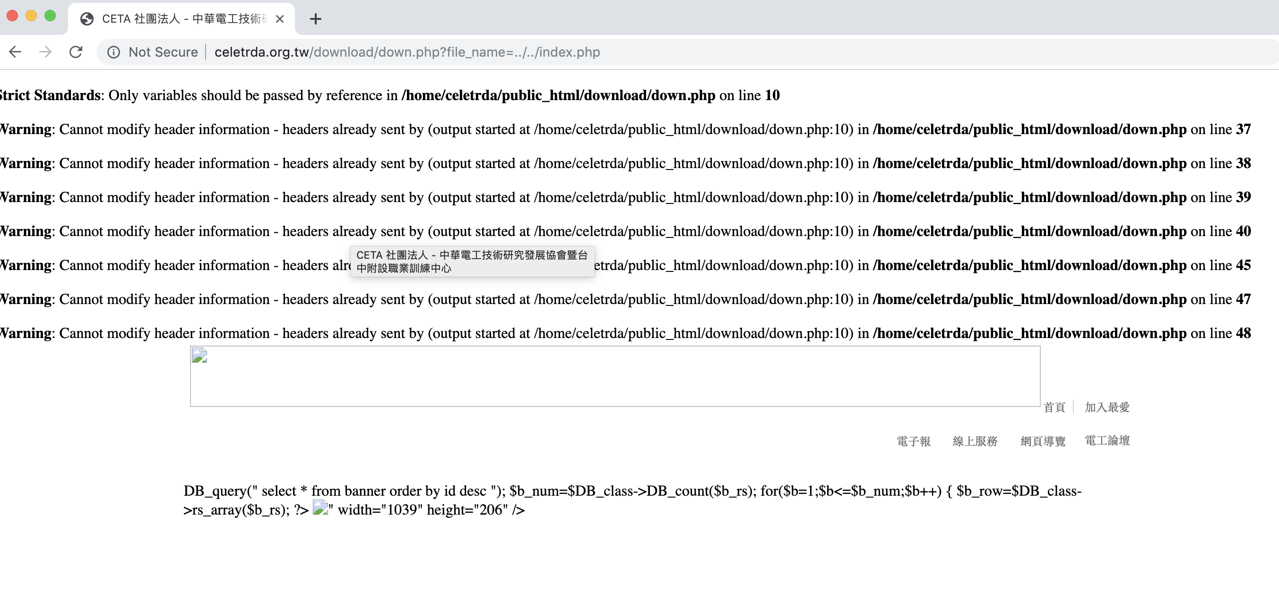This screenshot has height=592, width=1279.
Task: Click the yellow minimize window button
Action: (x=31, y=16)
